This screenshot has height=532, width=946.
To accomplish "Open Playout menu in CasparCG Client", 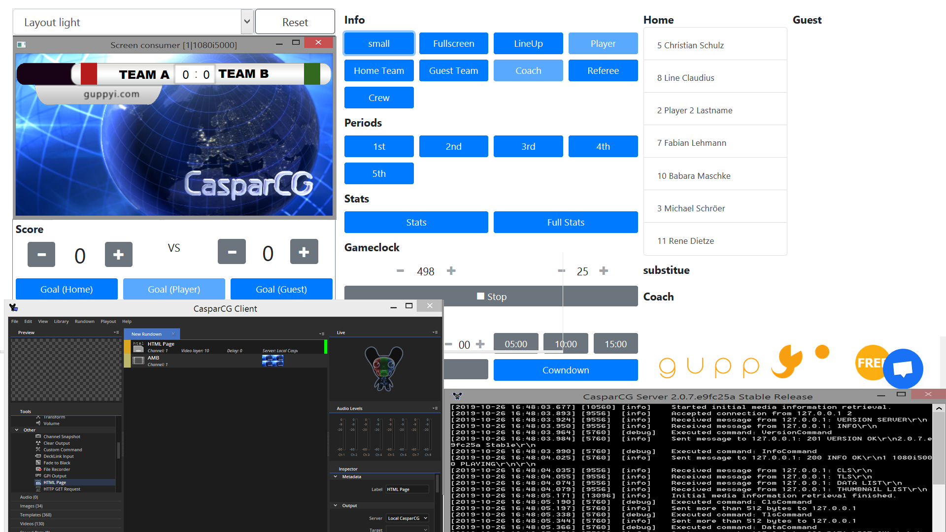I will 108,321.
